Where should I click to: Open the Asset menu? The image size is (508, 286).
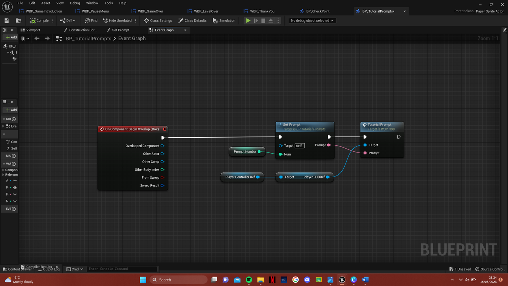pyautogui.click(x=45, y=3)
